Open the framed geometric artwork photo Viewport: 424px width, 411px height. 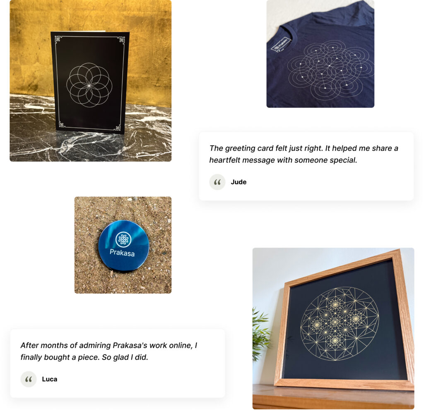tap(333, 328)
